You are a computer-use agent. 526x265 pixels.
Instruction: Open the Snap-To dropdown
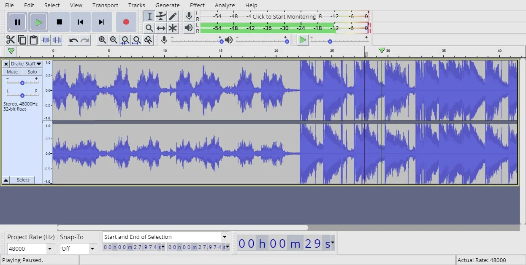[92, 249]
